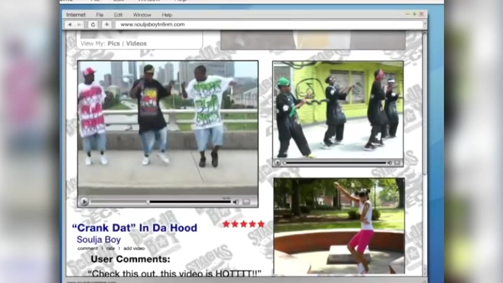Click the girl in pink shorts video thumbnail

(339, 226)
